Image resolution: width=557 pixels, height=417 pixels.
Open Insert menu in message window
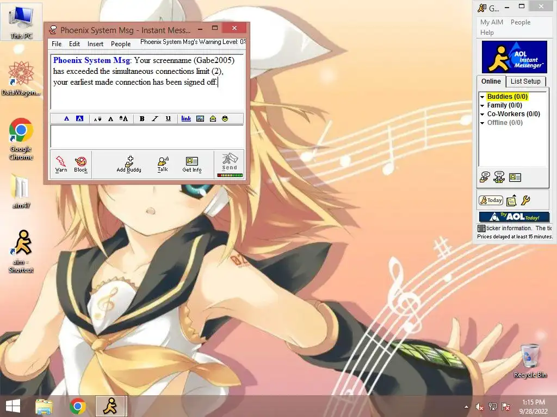click(x=95, y=43)
